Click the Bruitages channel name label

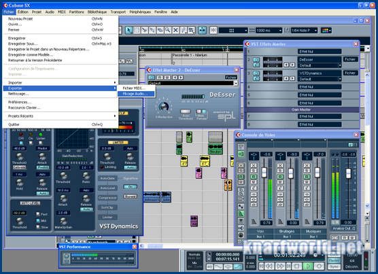point(287,231)
